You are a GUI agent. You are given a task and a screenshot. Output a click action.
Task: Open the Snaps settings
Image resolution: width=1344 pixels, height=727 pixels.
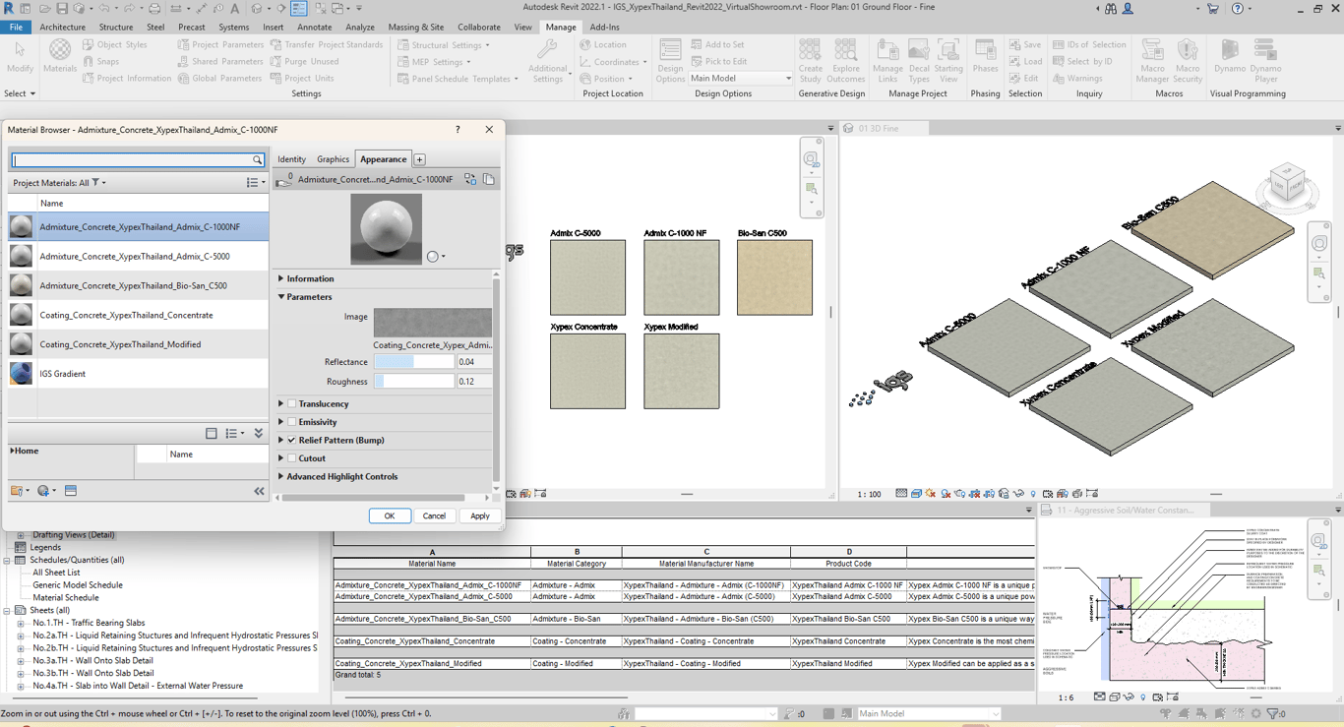click(x=100, y=61)
